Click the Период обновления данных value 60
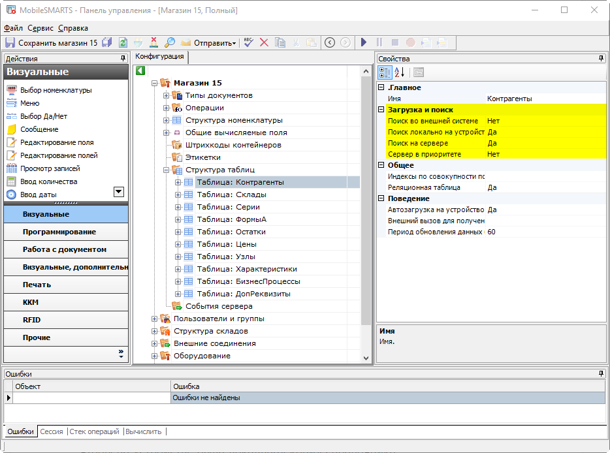The image size is (610, 453). tap(546, 232)
